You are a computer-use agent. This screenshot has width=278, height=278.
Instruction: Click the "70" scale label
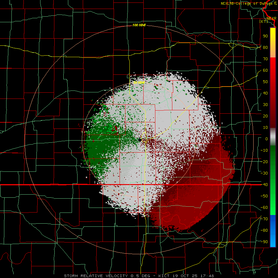point(265,59)
